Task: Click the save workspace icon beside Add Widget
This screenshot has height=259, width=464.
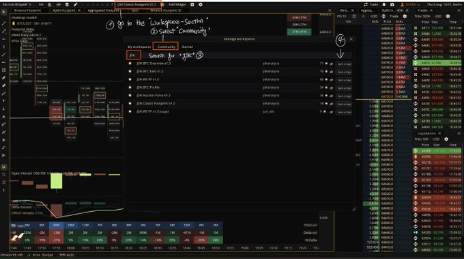Action: tap(192, 5)
